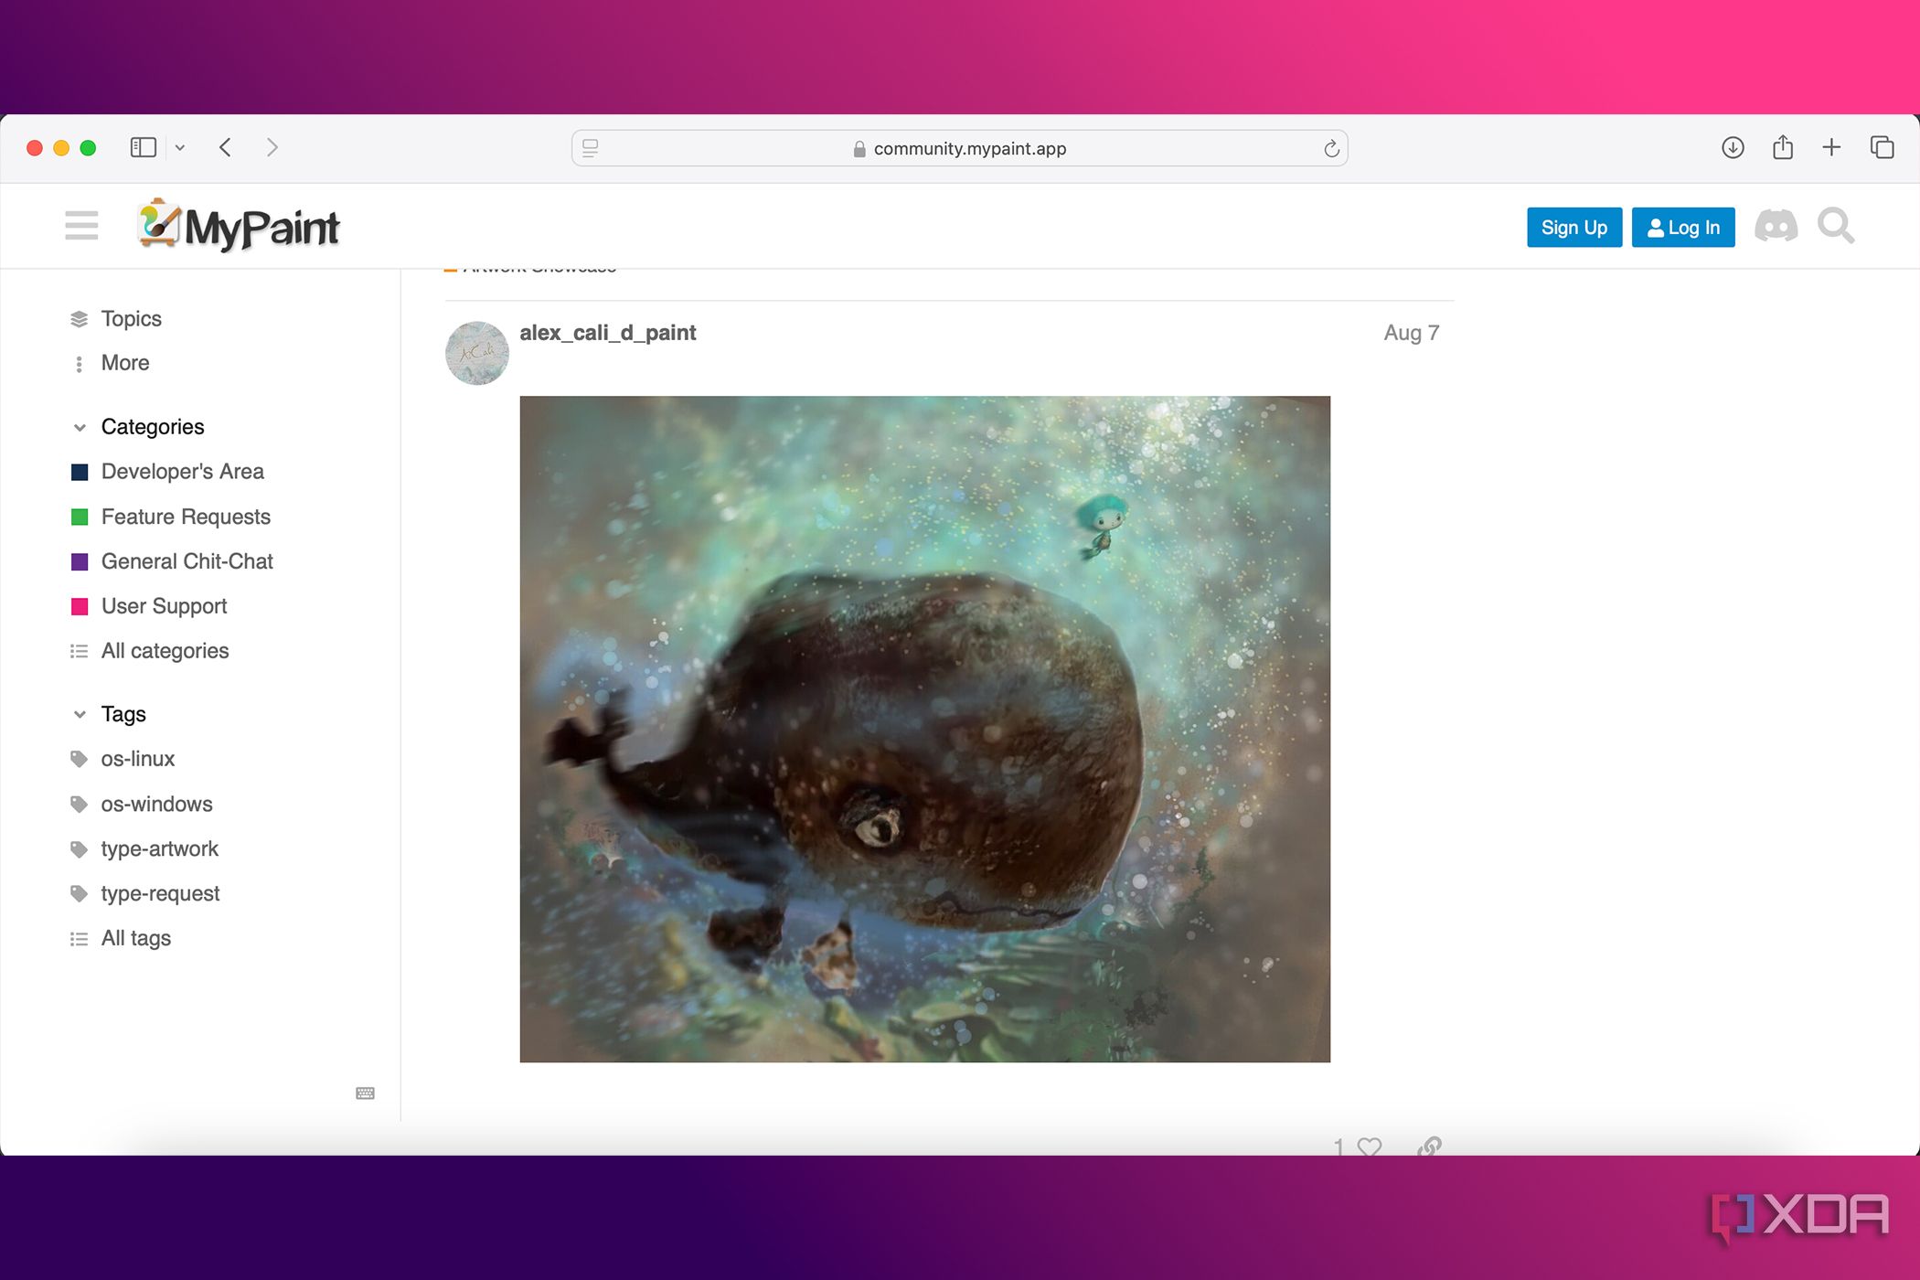
Task: Collapse the Categories section
Action: point(137,427)
